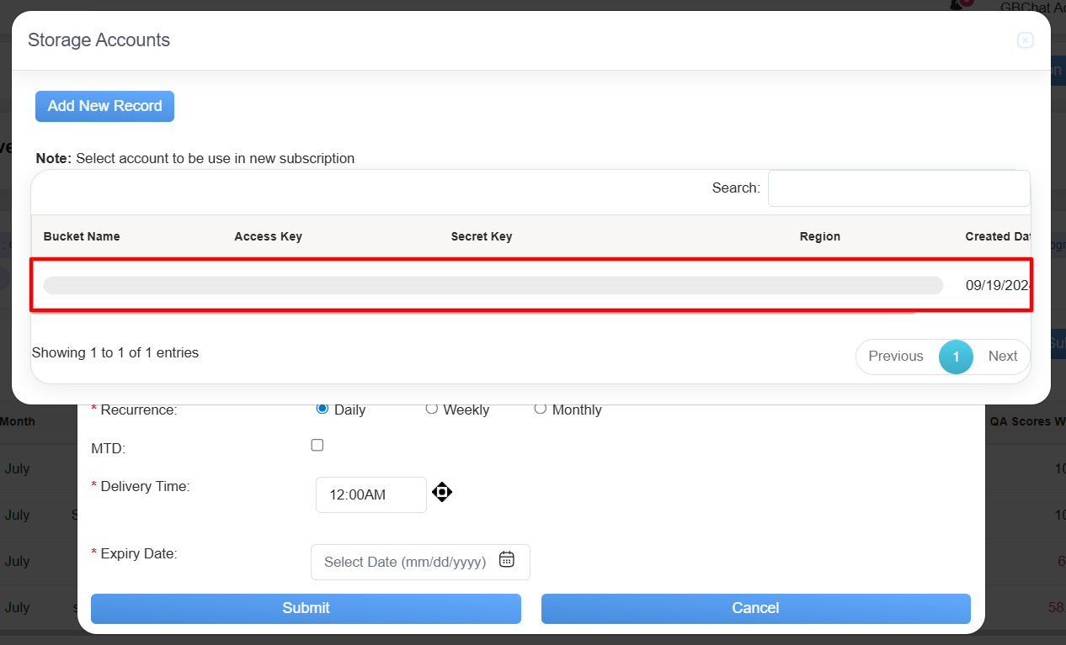Select the storage account row in table
Viewport: 1066px width, 645px height.
[x=493, y=286]
